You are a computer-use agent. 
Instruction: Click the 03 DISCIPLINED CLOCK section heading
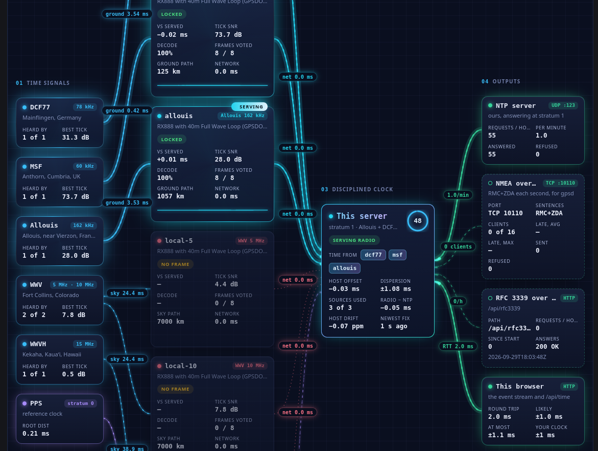pyautogui.click(x=357, y=189)
